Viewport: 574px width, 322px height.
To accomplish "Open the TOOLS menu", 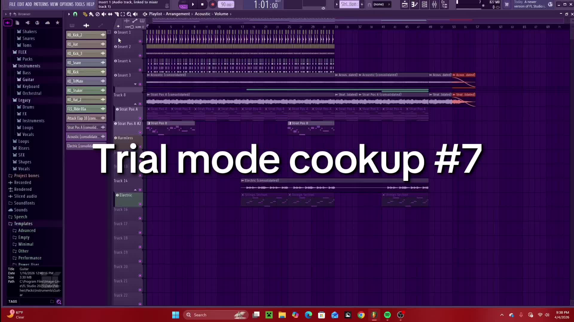I will tap(80, 4).
